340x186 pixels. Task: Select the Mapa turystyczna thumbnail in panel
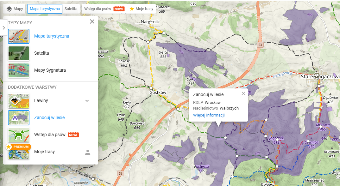tap(19, 36)
